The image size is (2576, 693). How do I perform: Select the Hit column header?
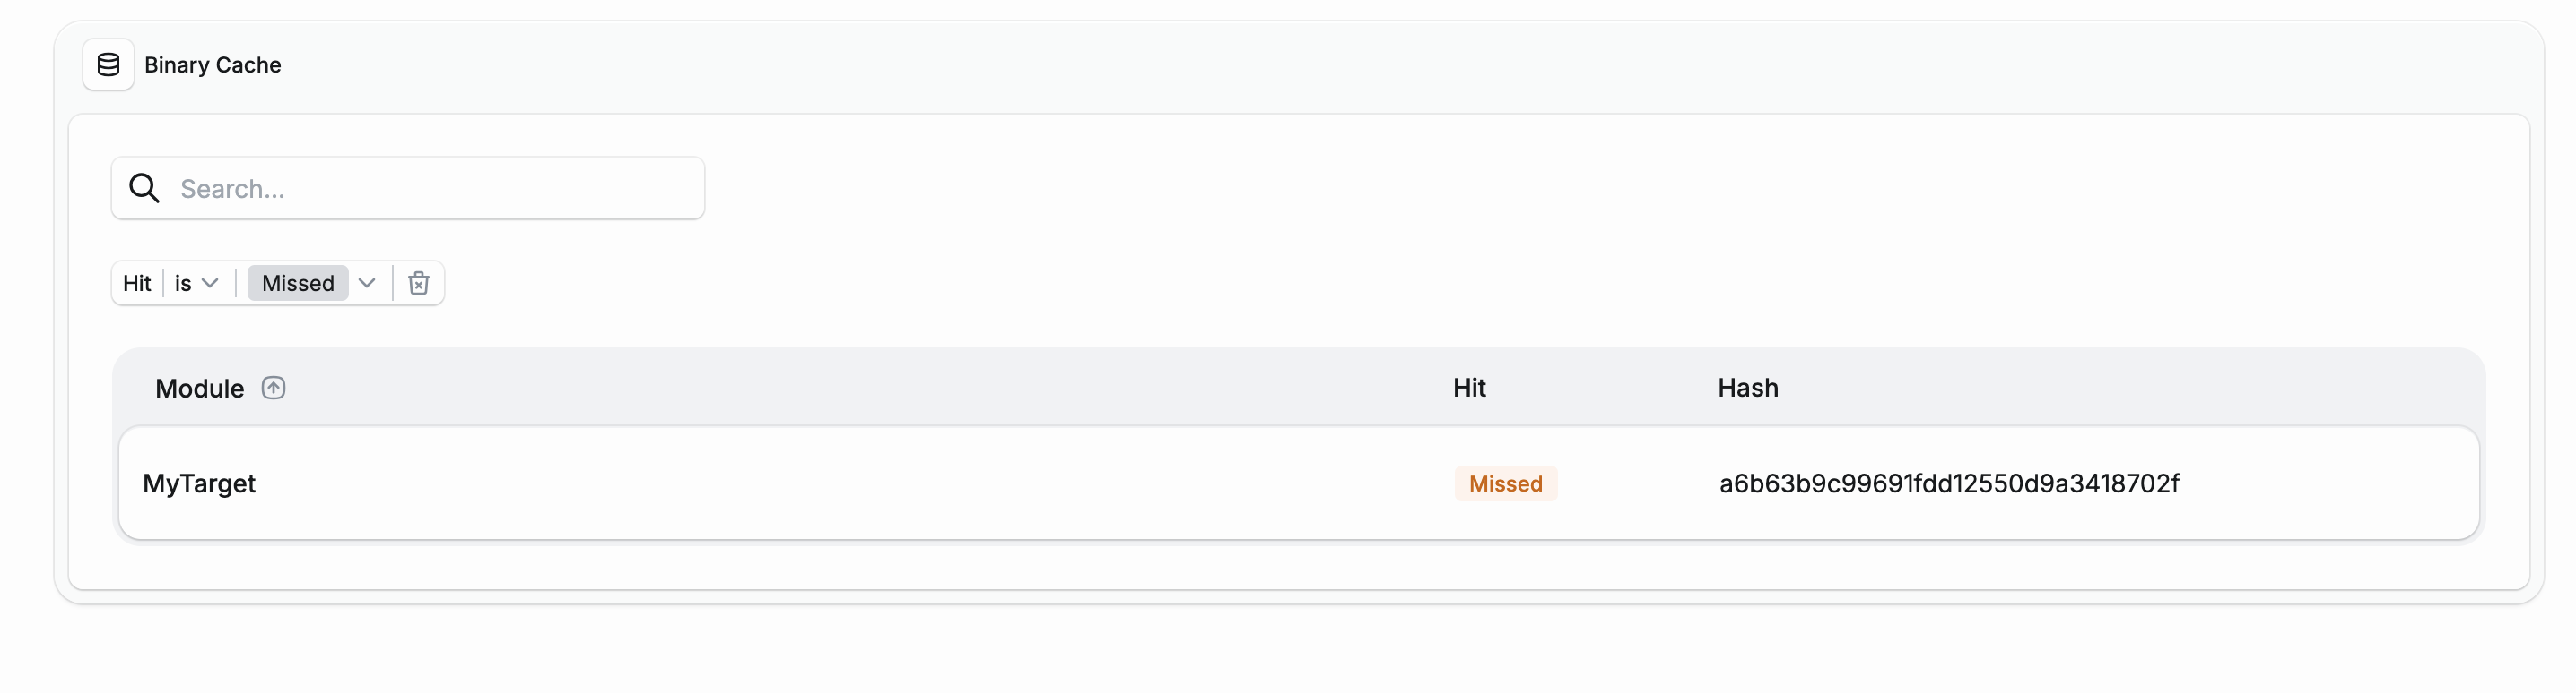click(x=1468, y=388)
